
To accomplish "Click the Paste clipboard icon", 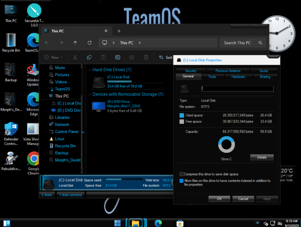I will 103,57.
